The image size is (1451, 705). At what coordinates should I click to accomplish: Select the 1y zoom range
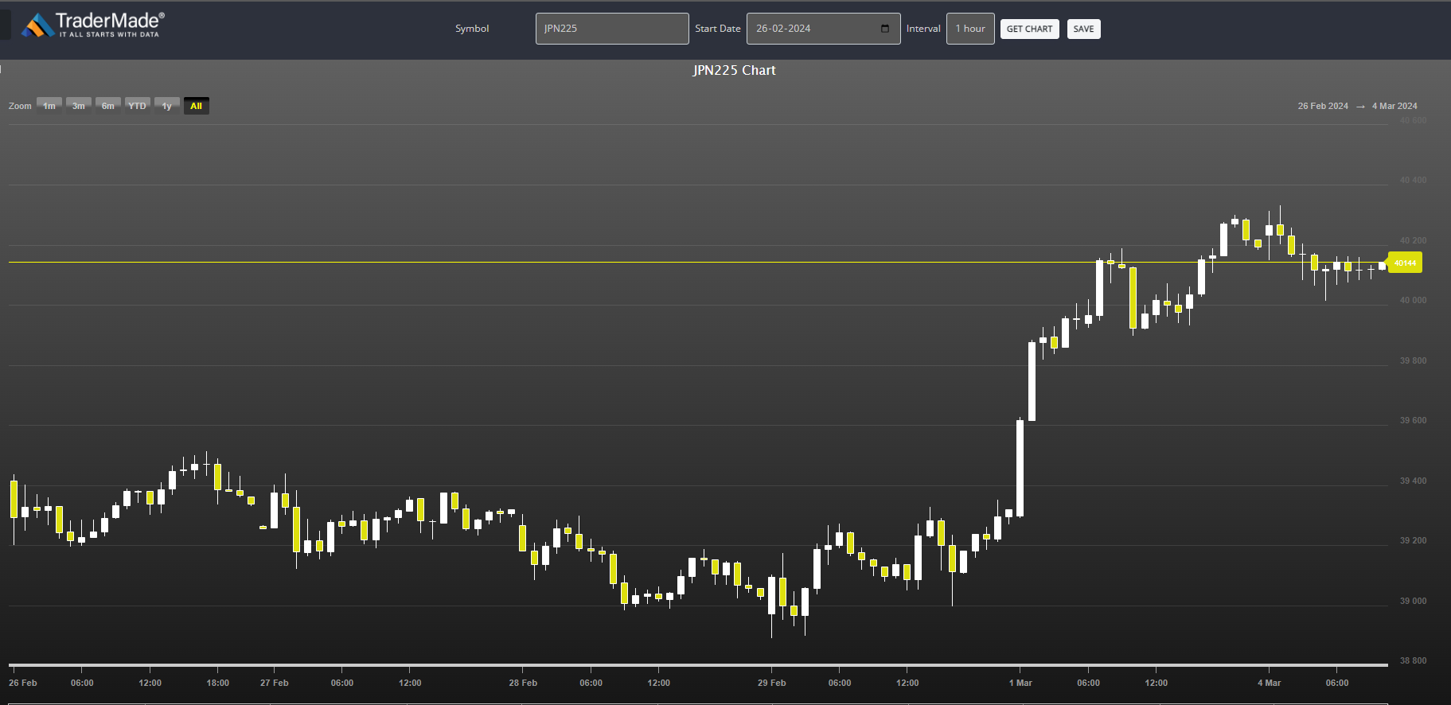point(167,106)
